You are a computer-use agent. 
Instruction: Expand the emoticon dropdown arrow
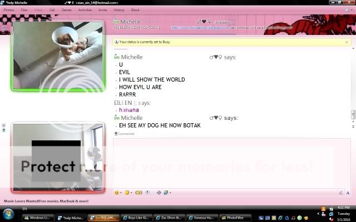click(x=121, y=193)
